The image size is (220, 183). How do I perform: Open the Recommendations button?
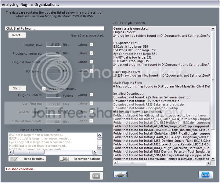[x=81, y=159]
